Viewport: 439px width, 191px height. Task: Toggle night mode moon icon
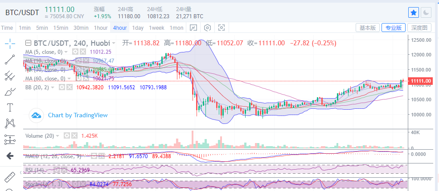[426, 12]
